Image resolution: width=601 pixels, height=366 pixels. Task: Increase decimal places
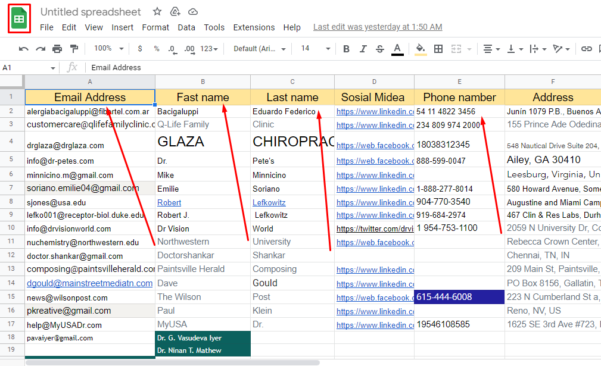click(x=189, y=49)
